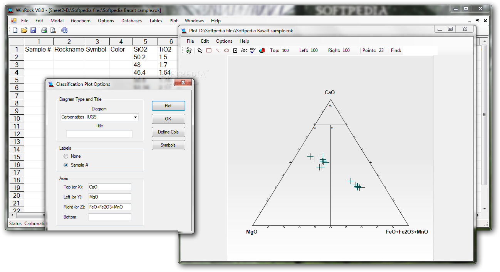Open the File menu in the Plot window
500x272 pixels.
pyautogui.click(x=190, y=41)
